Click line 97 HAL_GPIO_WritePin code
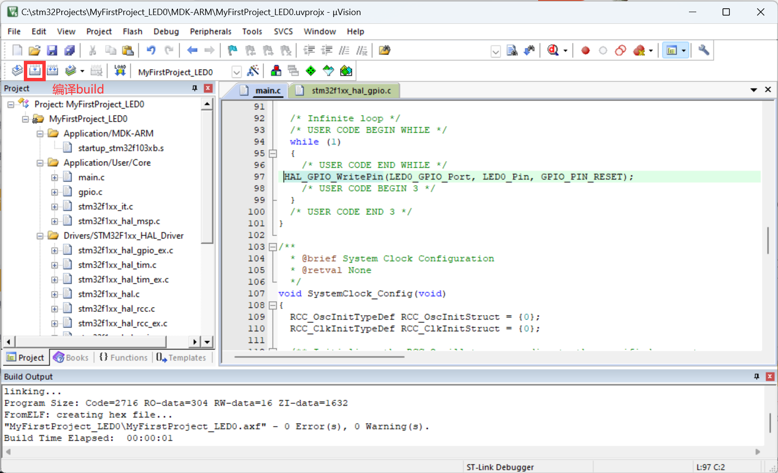 (x=458, y=177)
